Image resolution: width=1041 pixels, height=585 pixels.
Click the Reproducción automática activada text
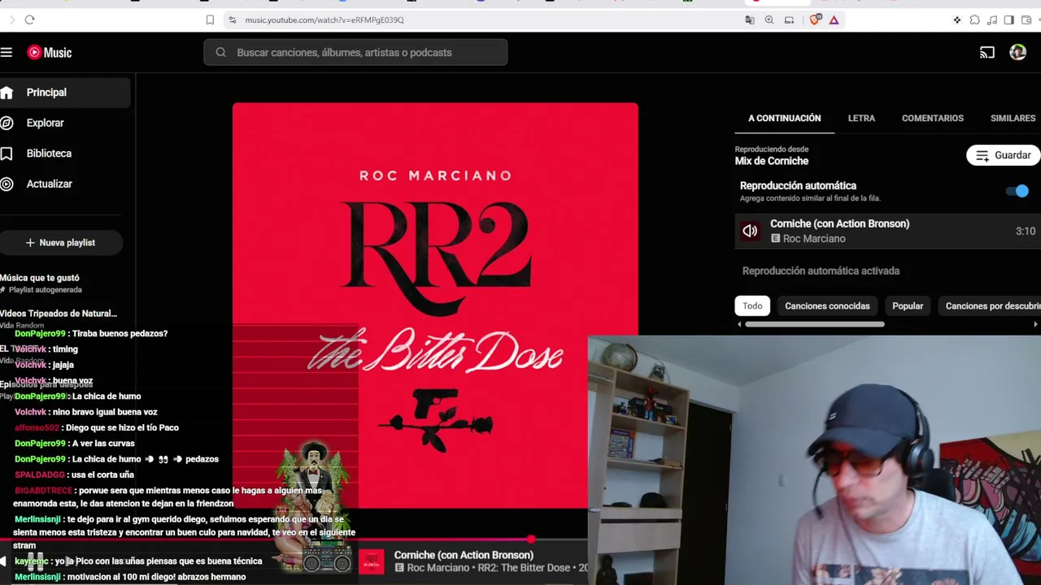(821, 271)
